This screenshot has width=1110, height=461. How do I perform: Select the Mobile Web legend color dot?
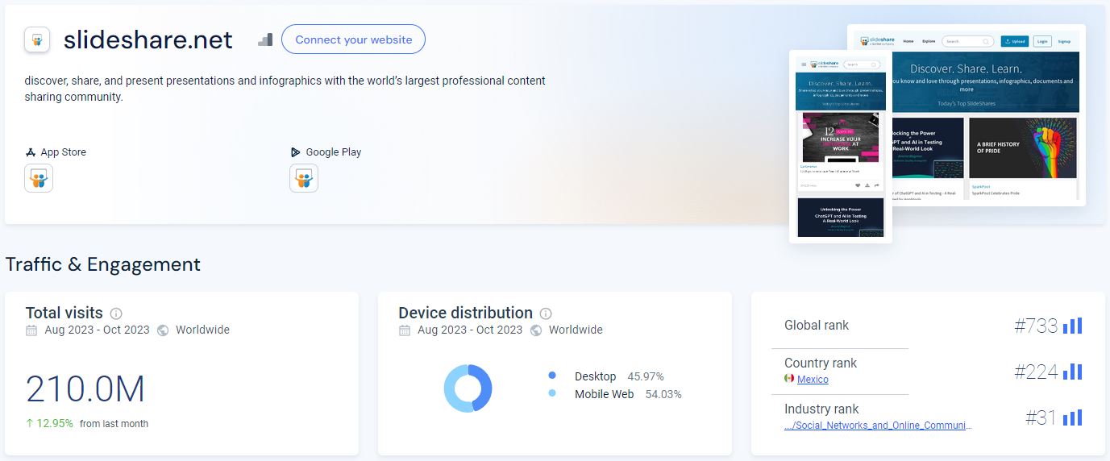pyautogui.click(x=552, y=393)
